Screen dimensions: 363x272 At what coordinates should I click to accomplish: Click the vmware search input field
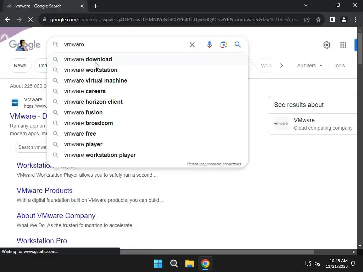[x=125, y=45]
